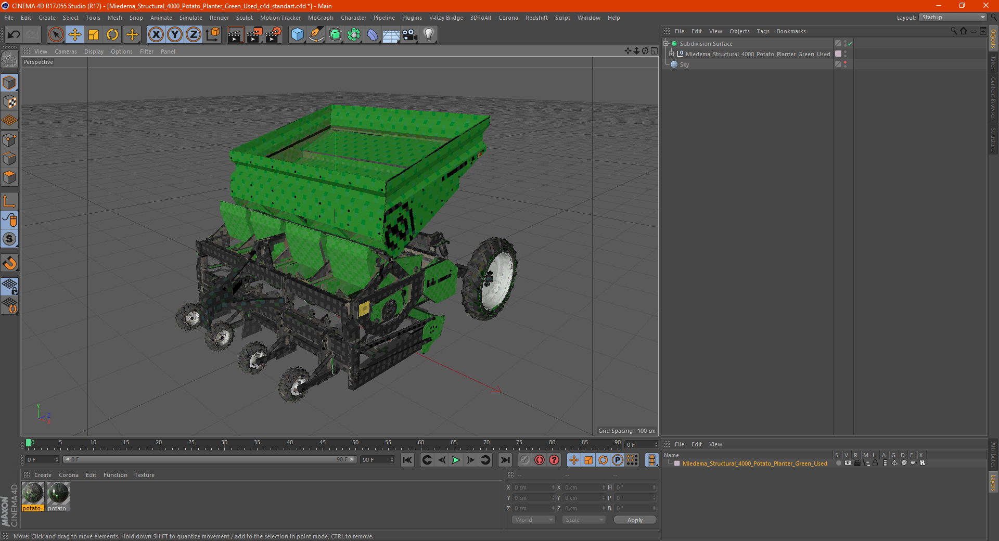
Task: Toggle visibility dots of Sky object
Action: pos(845,64)
